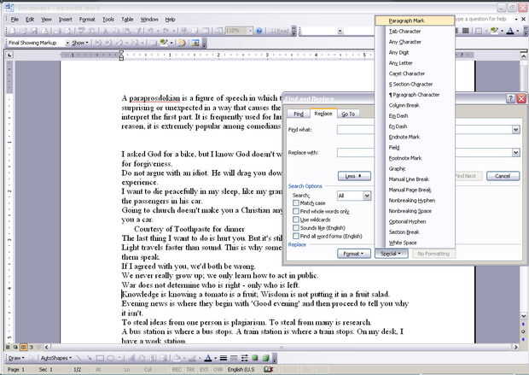Click Font Color A in Drawing toolbar
The width and height of the screenshot is (529, 375).
[208, 358]
